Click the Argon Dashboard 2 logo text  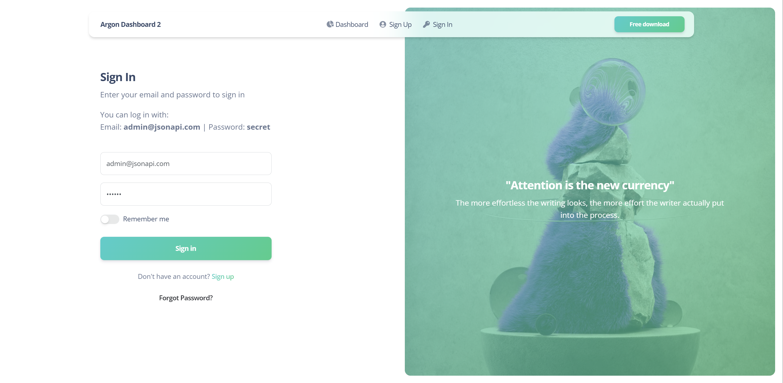click(x=130, y=24)
